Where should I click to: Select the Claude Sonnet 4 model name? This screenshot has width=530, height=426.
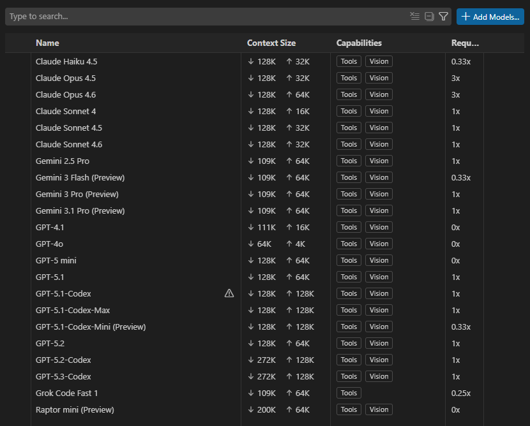pyautogui.click(x=66, y=111)
